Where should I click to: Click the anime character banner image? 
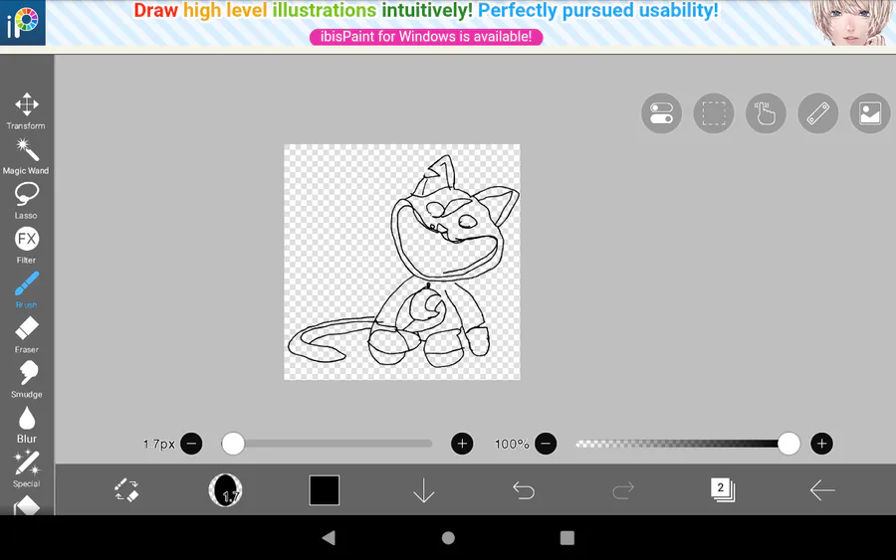point(850,23)
